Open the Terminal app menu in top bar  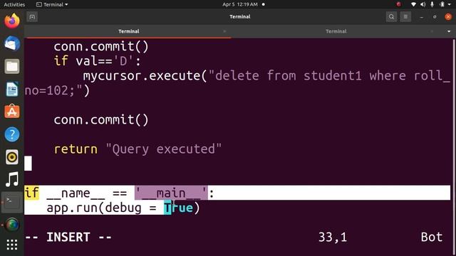[52, 4]
